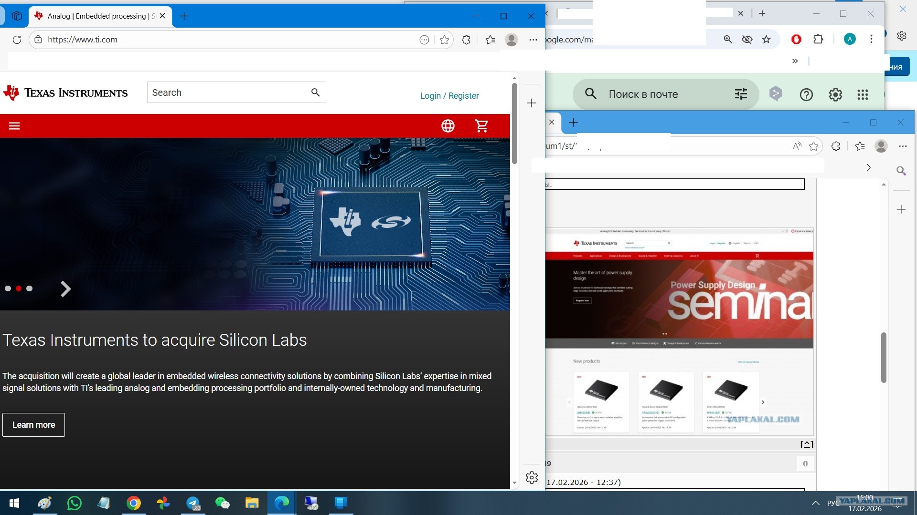Select the second (red) carousel slide dot
Screen dimensions: 917x515
tap(19, 288)
